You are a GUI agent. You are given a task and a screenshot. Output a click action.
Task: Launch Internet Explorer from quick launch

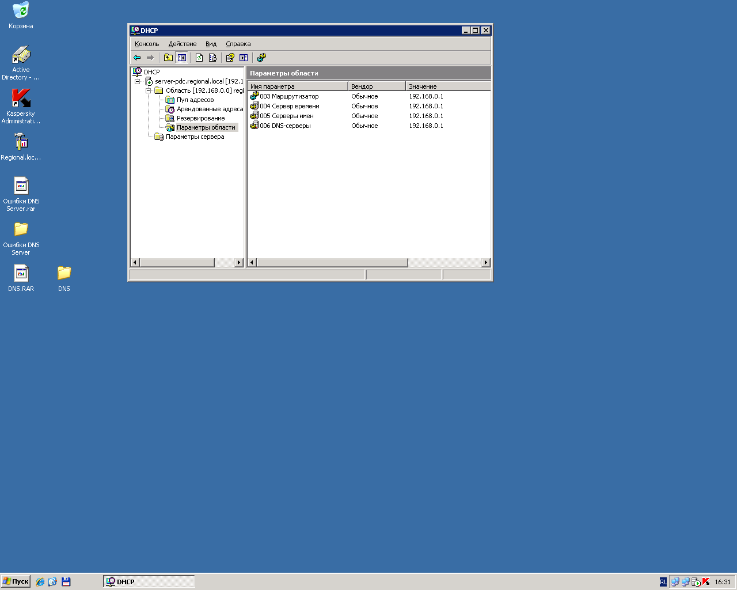[40, 582]
